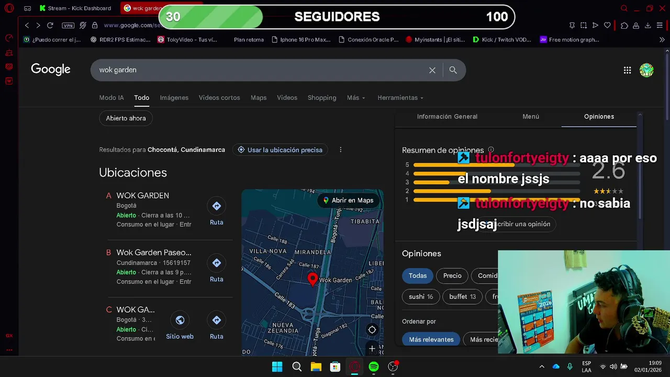Click the red Wok Garden map pin
Screen dimensions: 670x377
click(x=312, y=280)
